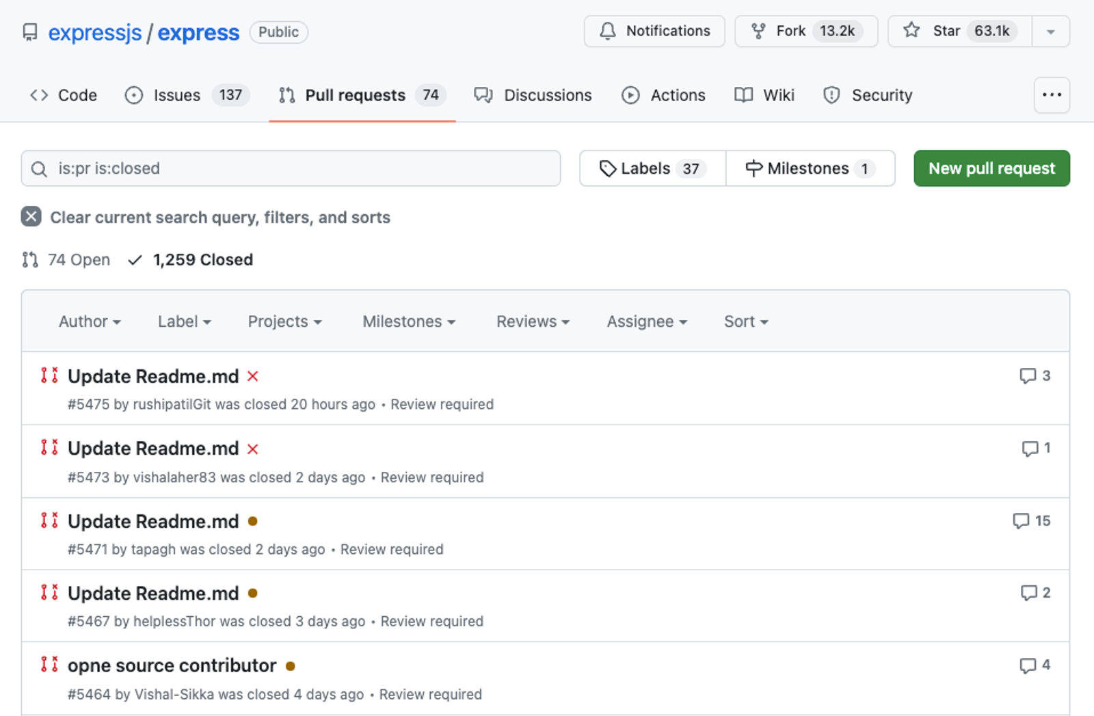Click the Fork 13.2k button
The image size is (1094, 716).
point(806,31)
